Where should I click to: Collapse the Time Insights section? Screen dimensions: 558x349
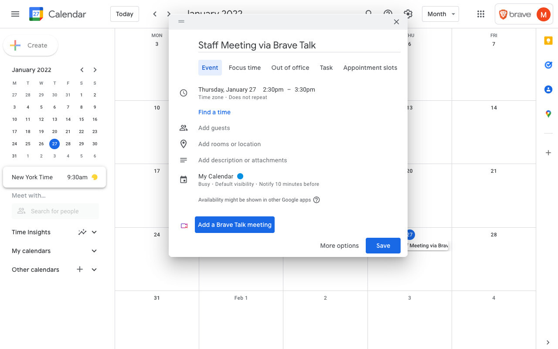pos(94,232)
